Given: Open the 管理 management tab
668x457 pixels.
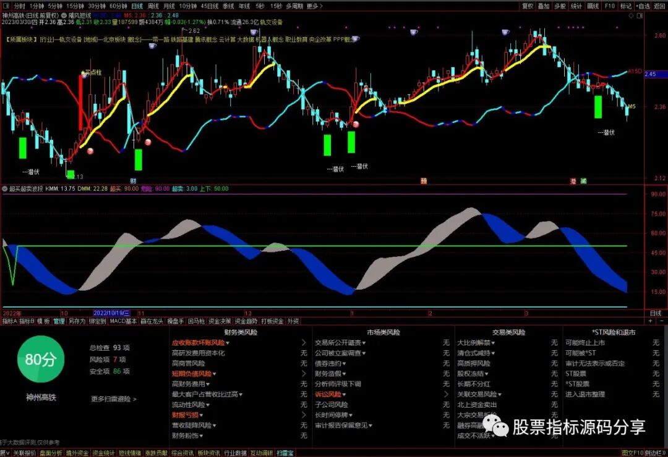Looking at the screenshot, I should pyautogui.click(x=59, y=321).
